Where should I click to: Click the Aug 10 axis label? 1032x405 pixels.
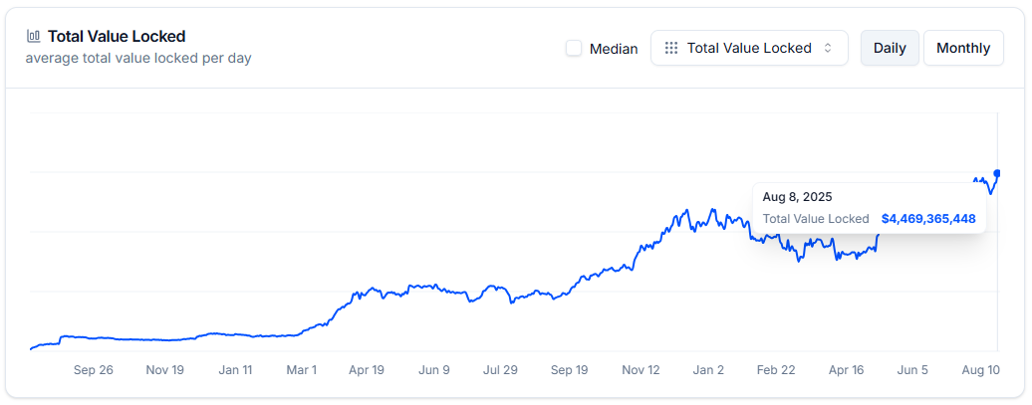[x=980, y=369]
